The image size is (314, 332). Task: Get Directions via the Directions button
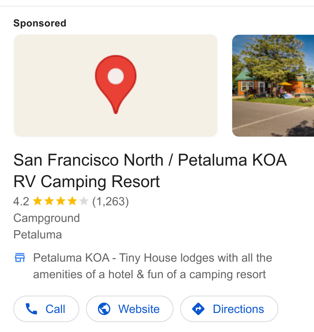pos(229,309)
